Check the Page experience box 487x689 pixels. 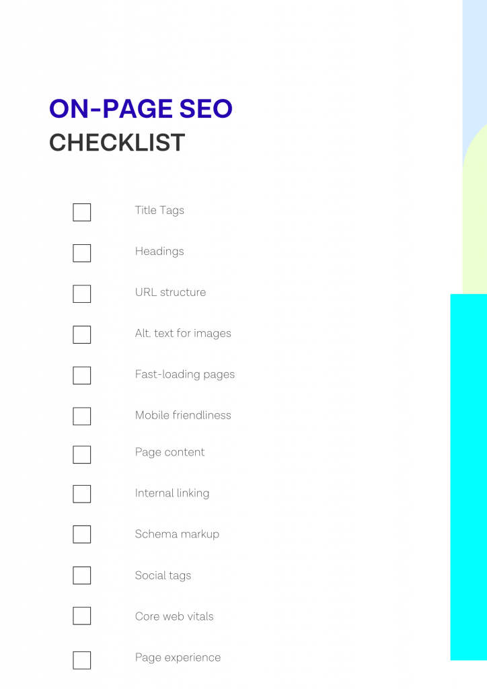point(81,660)
